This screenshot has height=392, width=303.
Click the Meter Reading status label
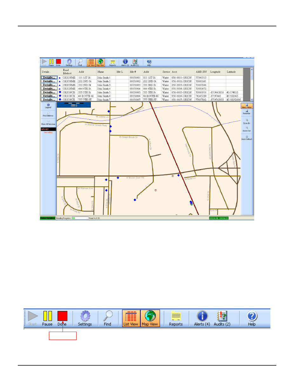click(48, 218)
